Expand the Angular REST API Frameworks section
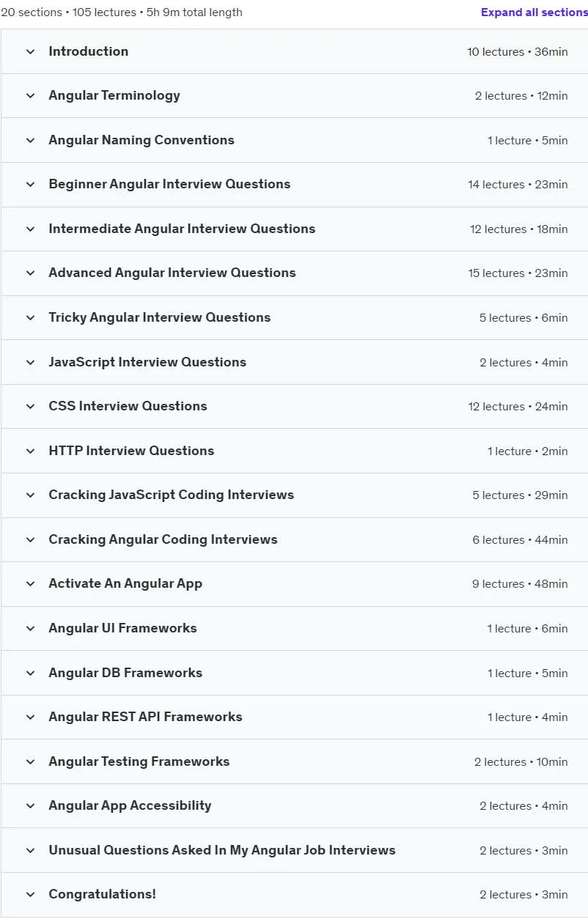Viewport: 588px width, 919px height. tap(294, 717)
